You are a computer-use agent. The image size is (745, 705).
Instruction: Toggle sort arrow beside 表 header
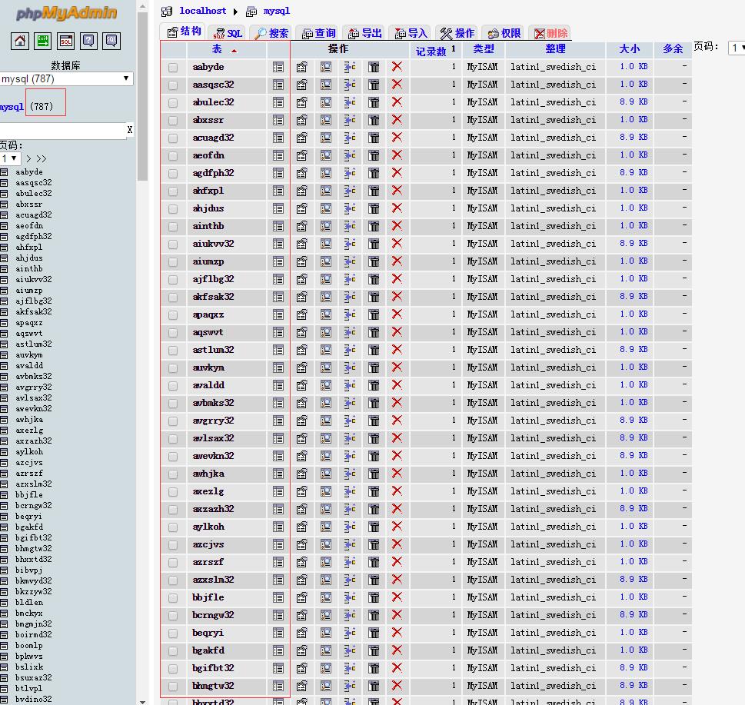pos(234,51)
